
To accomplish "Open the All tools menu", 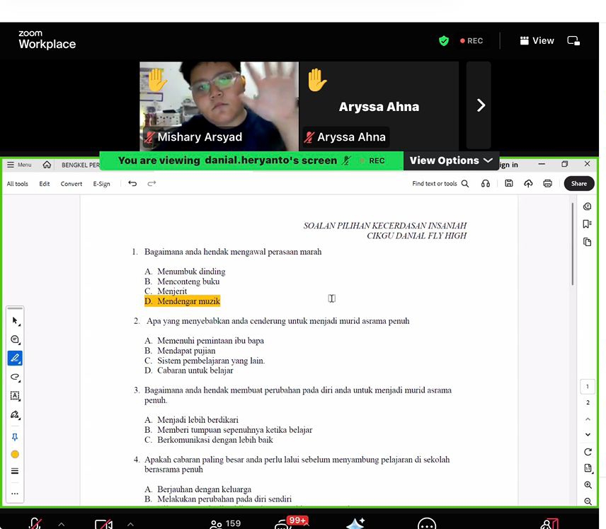I will (x=18, y=184).
